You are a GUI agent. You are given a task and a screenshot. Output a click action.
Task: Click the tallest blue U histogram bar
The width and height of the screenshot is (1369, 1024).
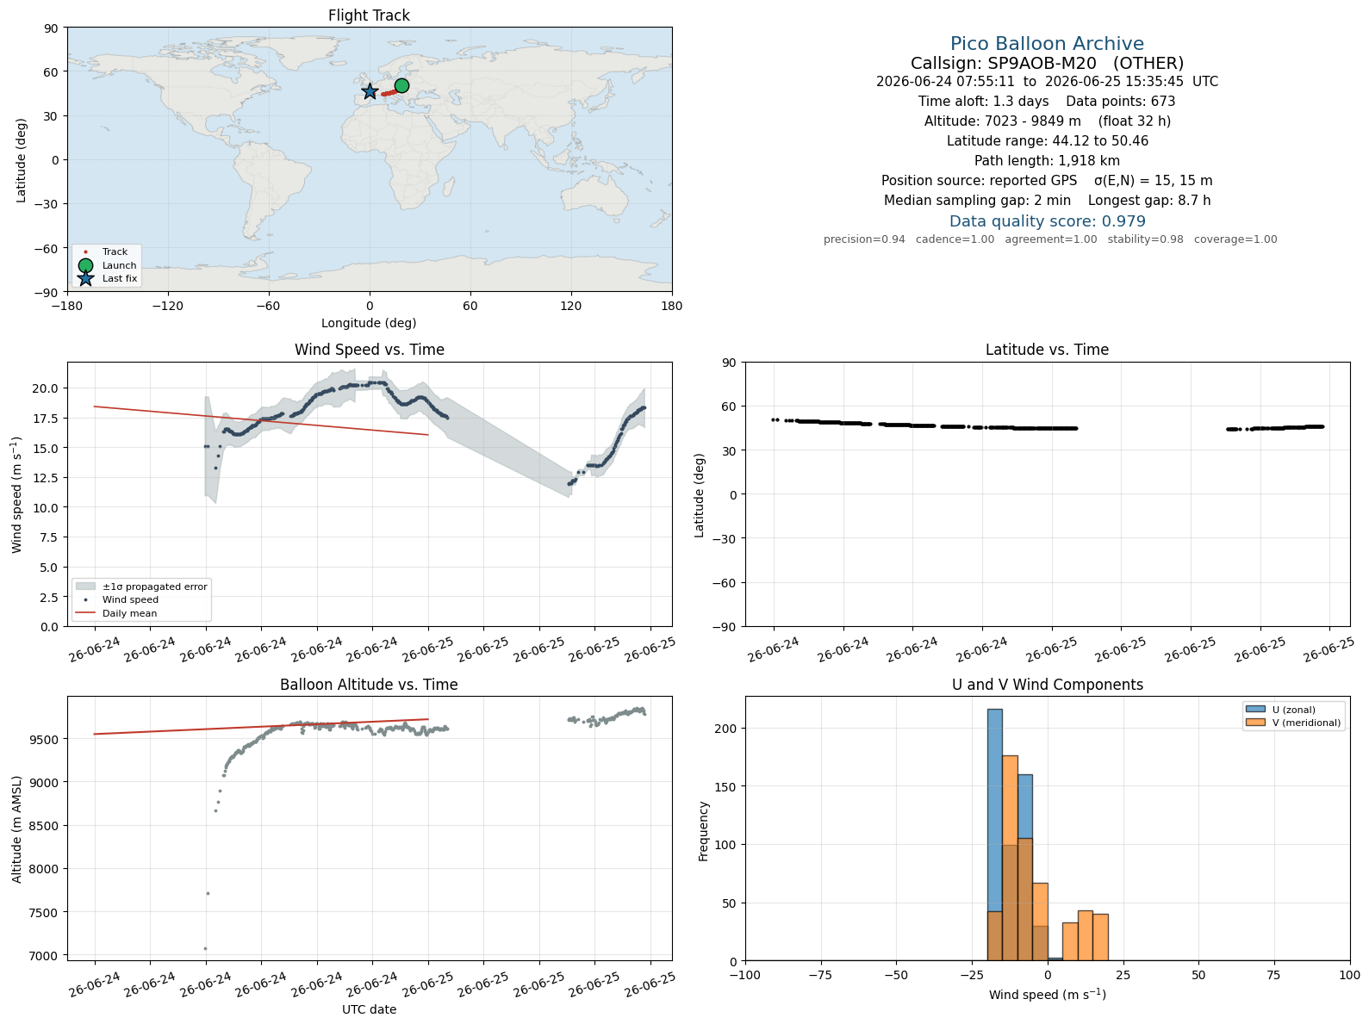pyautogui.click(x=994, y=835)
